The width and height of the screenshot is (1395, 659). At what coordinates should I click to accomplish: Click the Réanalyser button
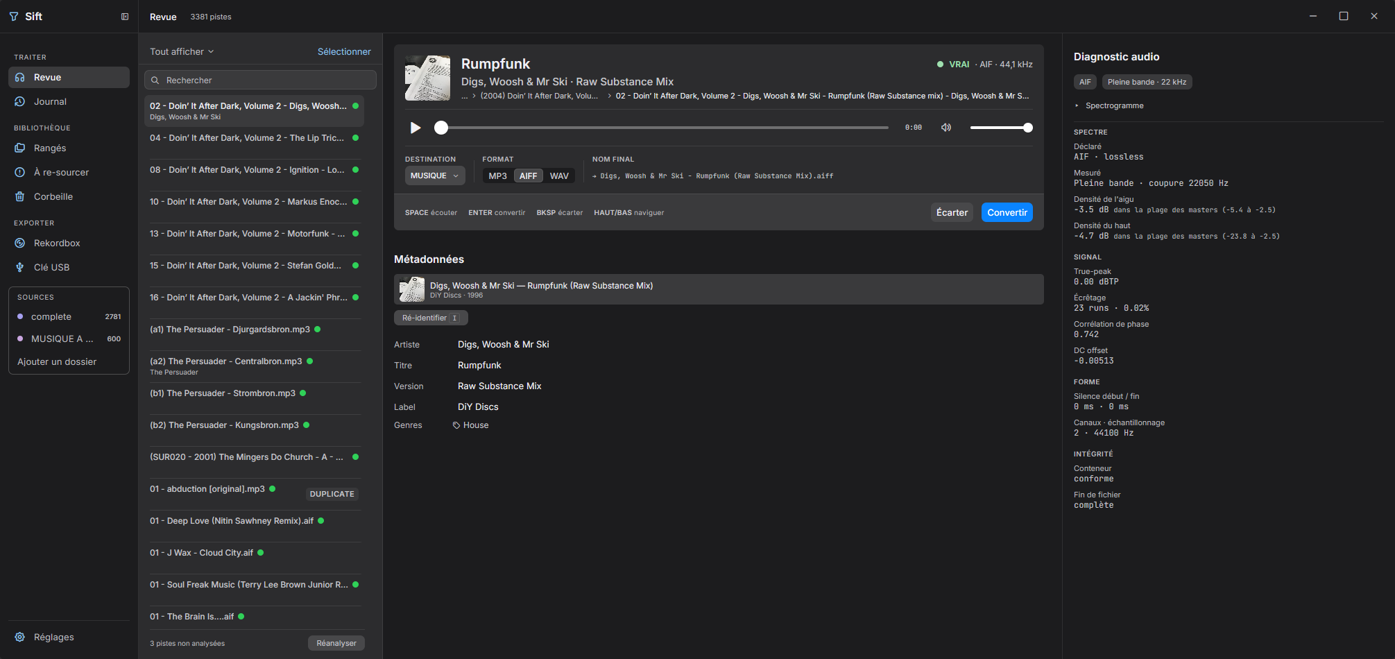click(336, 643)
